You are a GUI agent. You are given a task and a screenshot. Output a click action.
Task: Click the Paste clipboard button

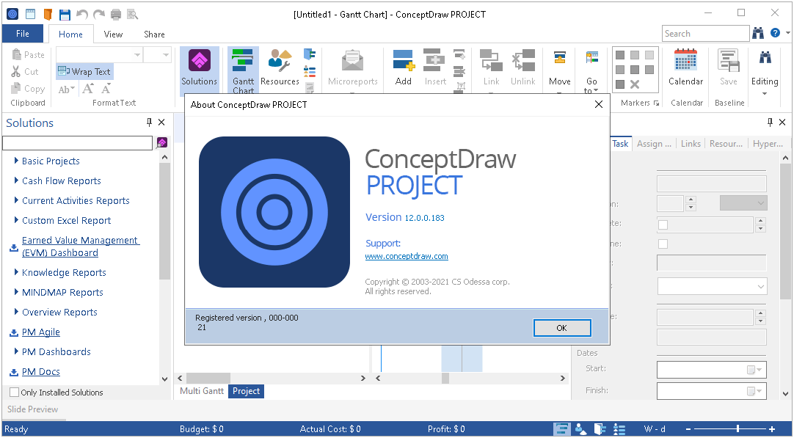[28, 55]
